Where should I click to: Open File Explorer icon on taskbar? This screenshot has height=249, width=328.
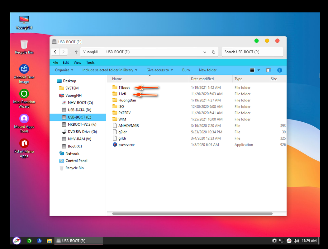pos(49,241)
